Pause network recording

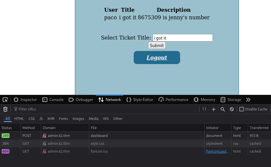pyautogui.click(x=204, y=109)
